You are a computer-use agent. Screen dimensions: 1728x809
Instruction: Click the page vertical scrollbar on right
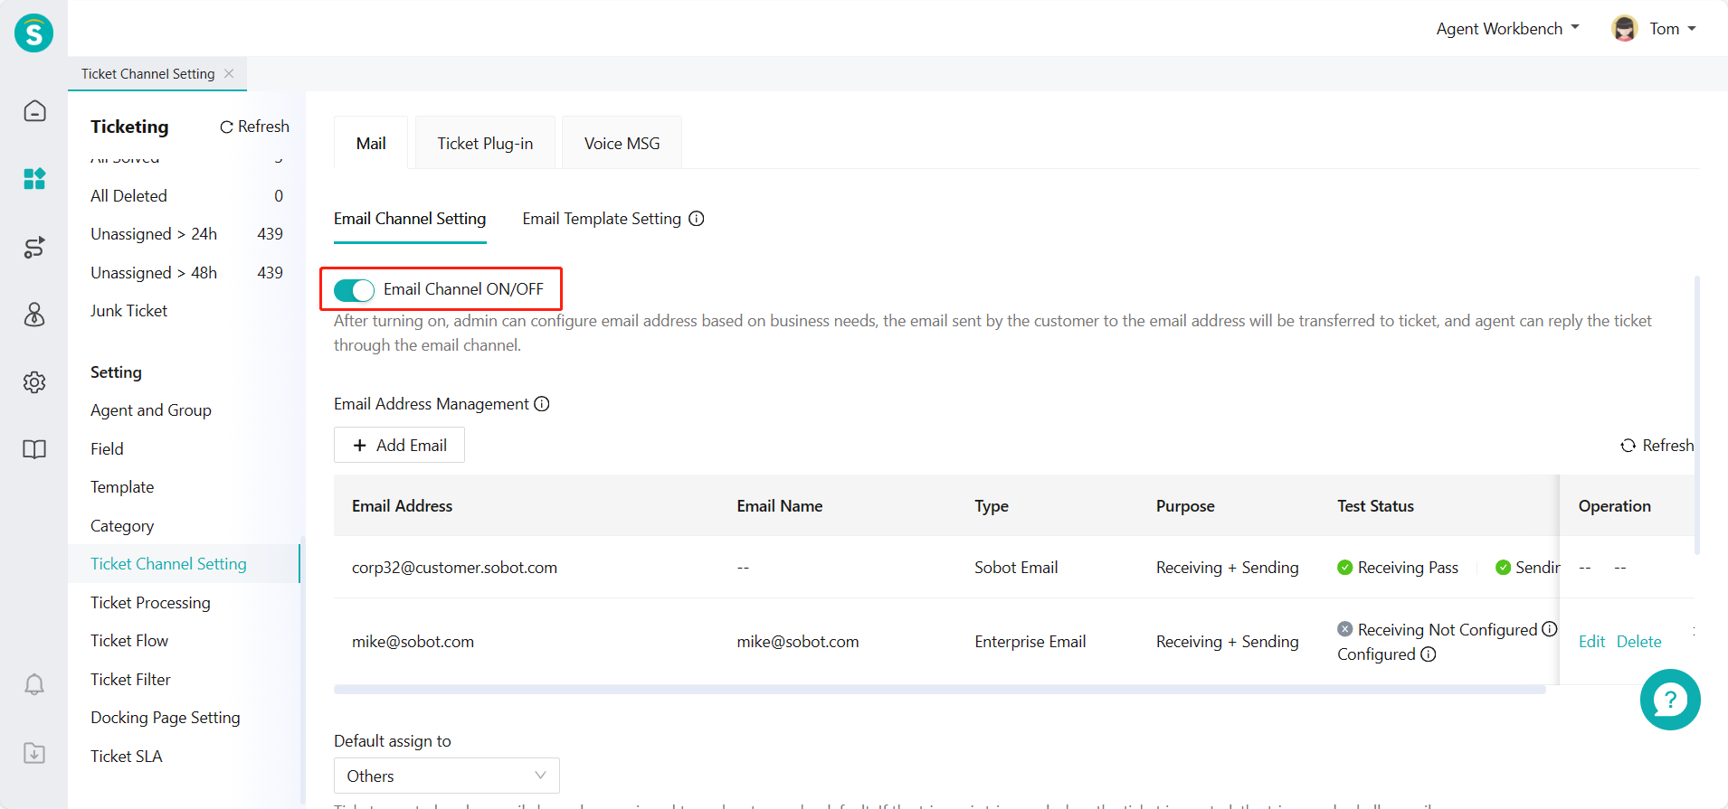coord(1696,416)
